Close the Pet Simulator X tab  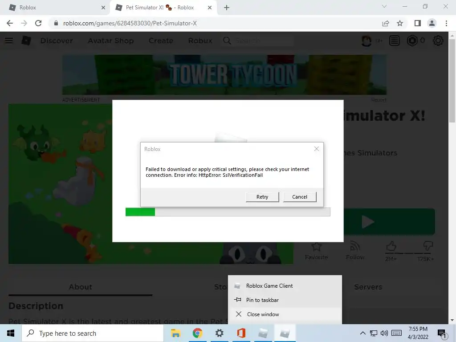[210, 8]
